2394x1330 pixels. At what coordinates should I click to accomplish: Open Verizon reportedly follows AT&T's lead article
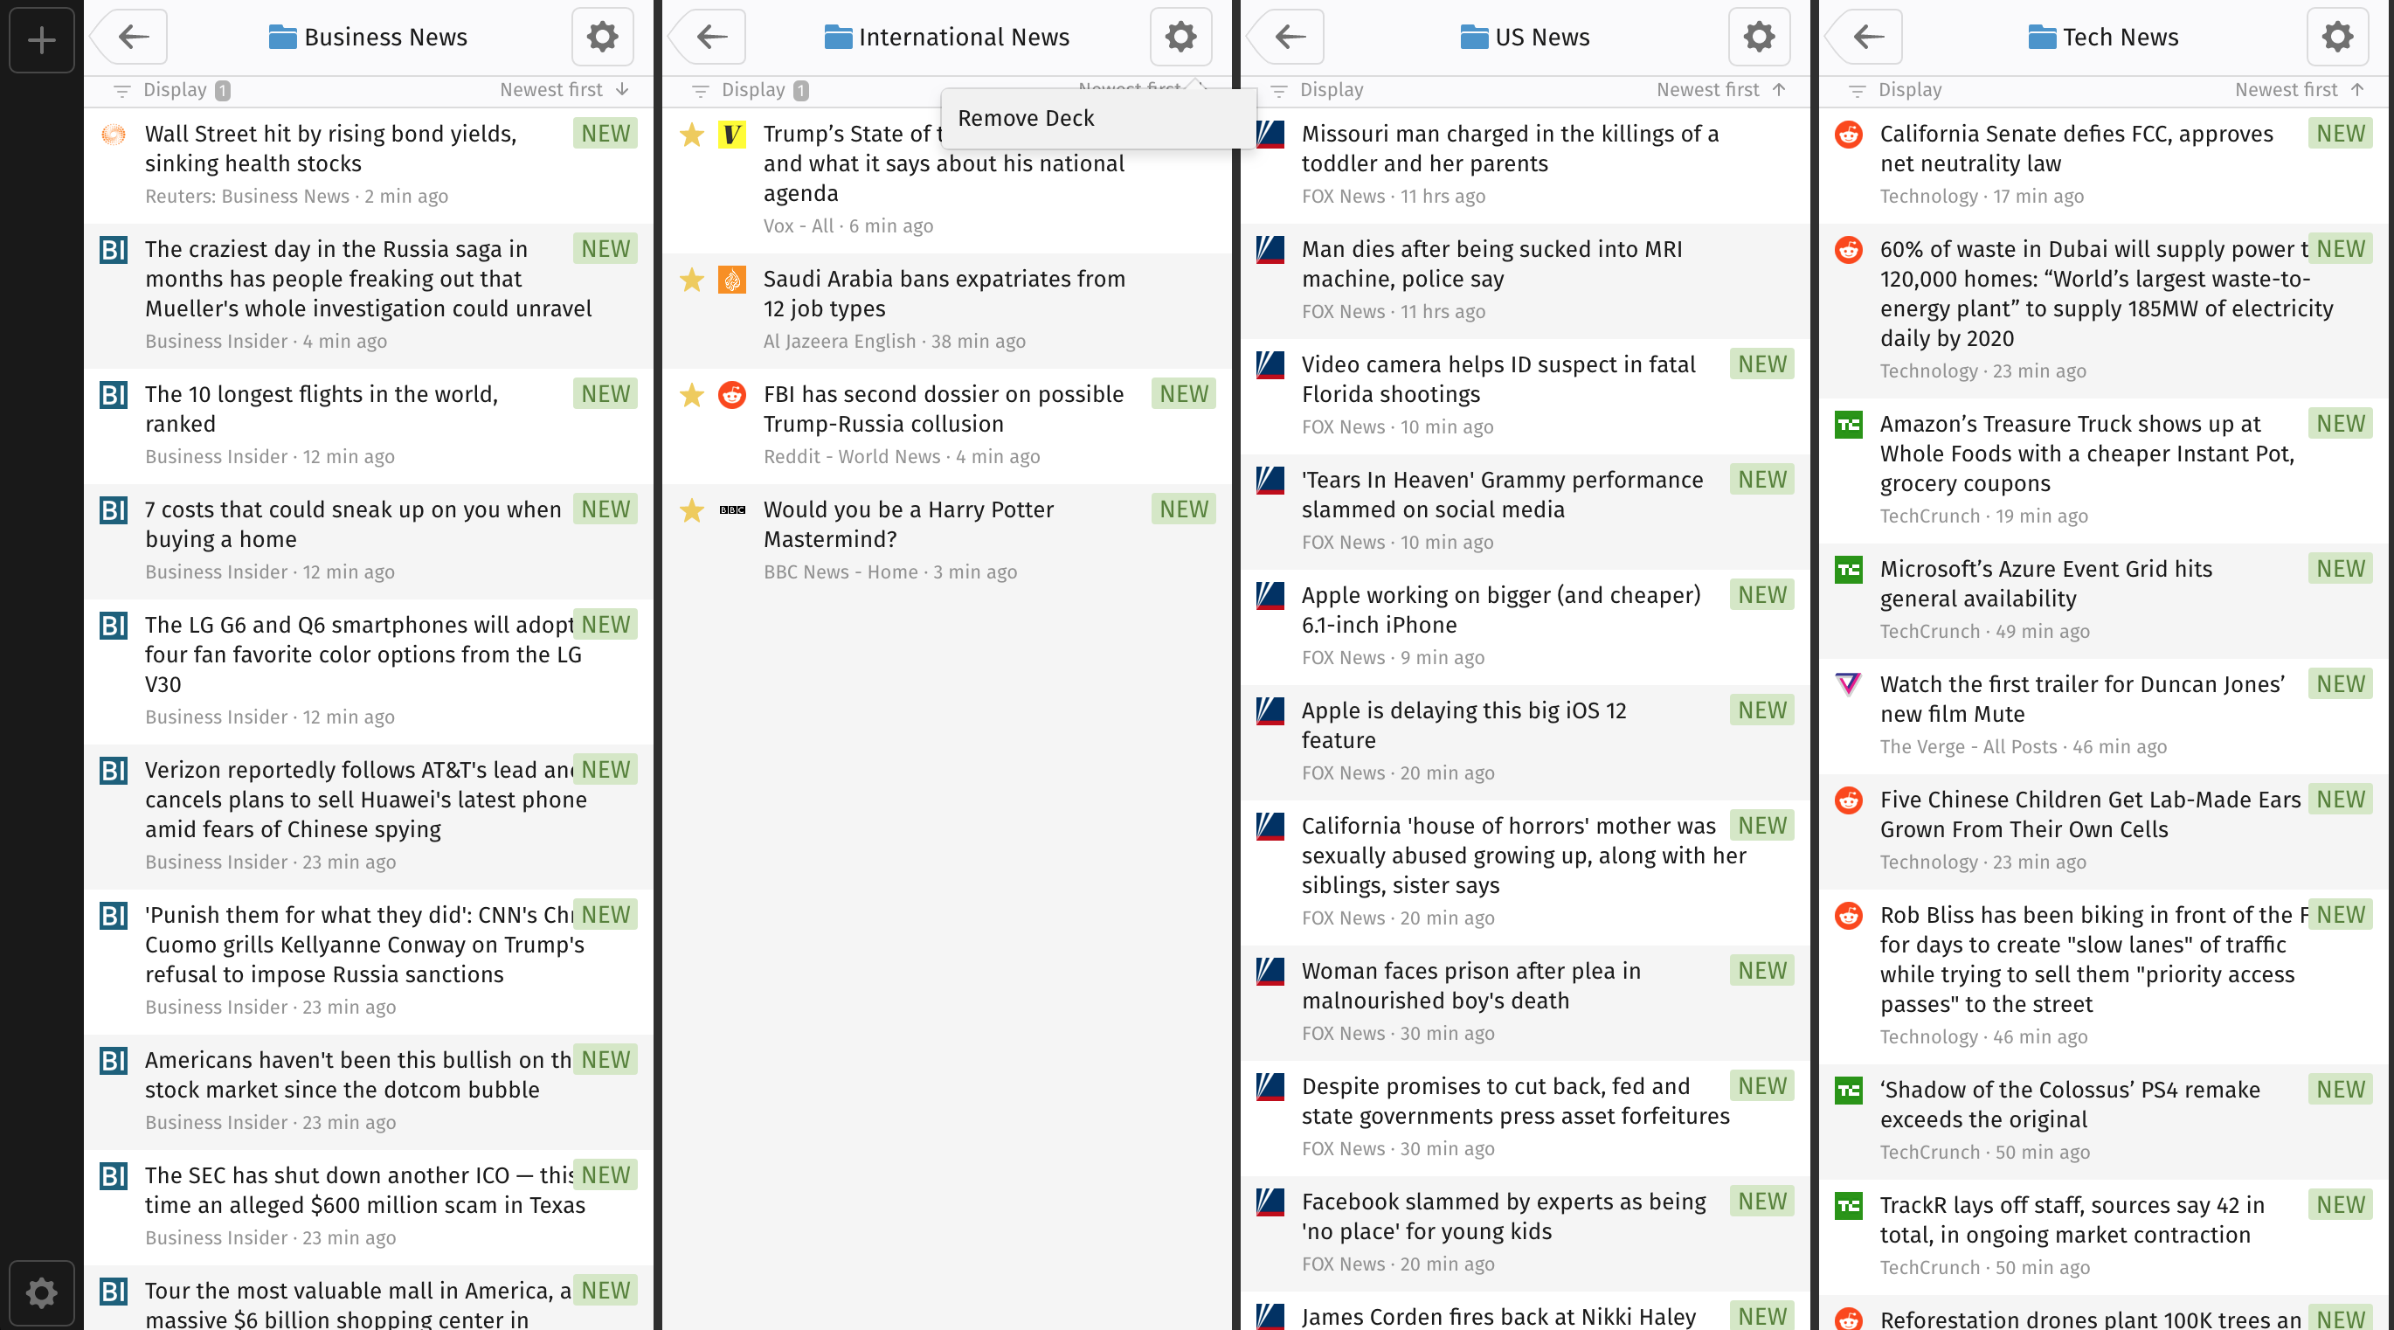[x=368, y=816]
